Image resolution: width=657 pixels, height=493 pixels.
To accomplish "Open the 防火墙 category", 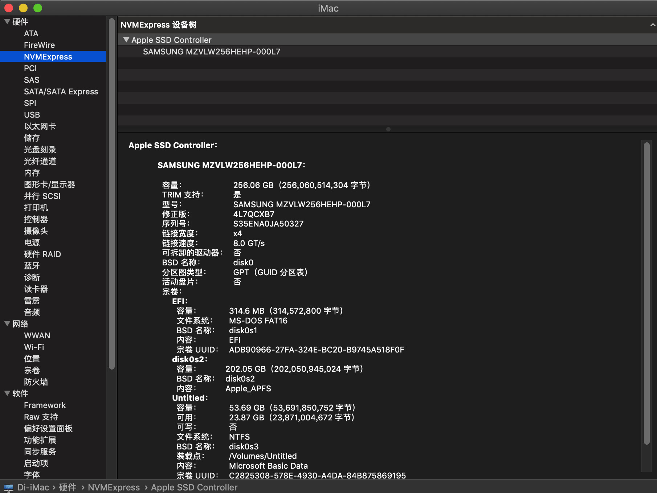I will coord(36,382).
